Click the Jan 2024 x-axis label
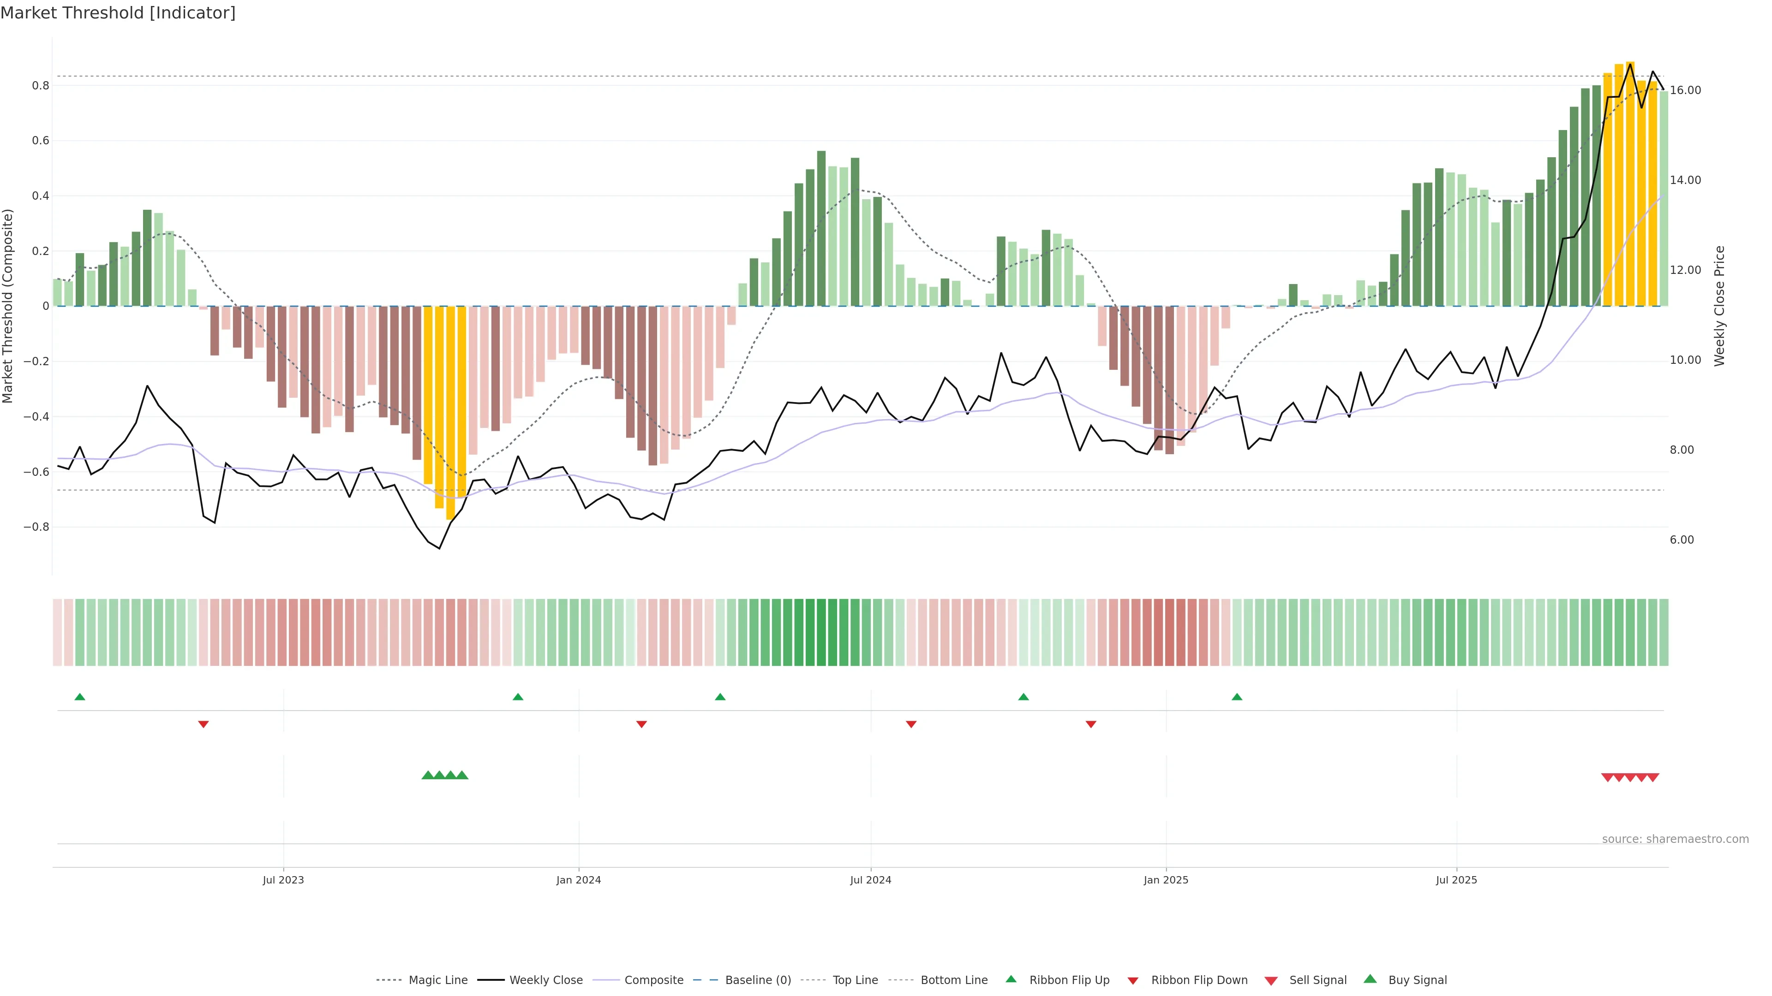The width and height of the screenshot is (1772, 996). tap(579, 880)
